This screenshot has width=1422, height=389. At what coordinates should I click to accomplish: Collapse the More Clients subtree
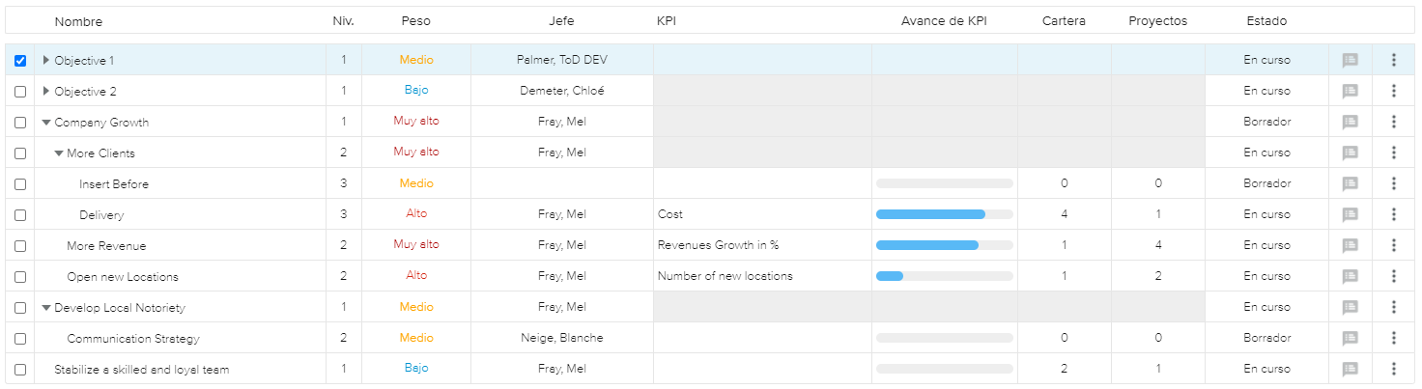[59, 153]
